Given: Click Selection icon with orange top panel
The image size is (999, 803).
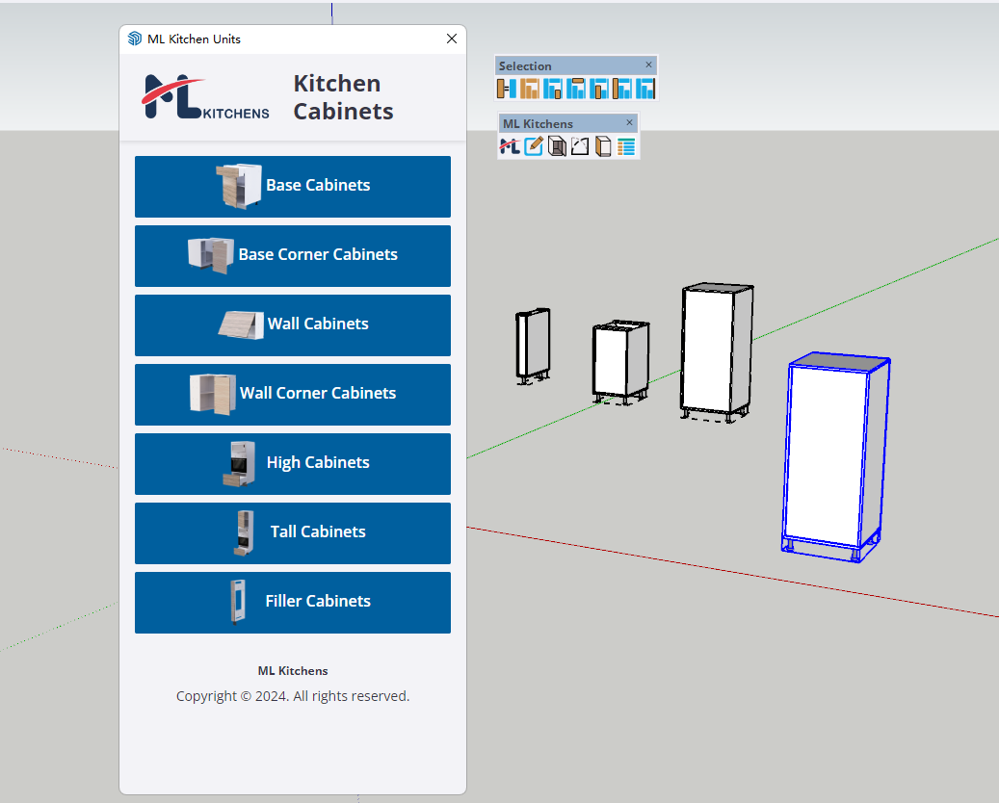Looking at the screenshot, I should [576, 89].
